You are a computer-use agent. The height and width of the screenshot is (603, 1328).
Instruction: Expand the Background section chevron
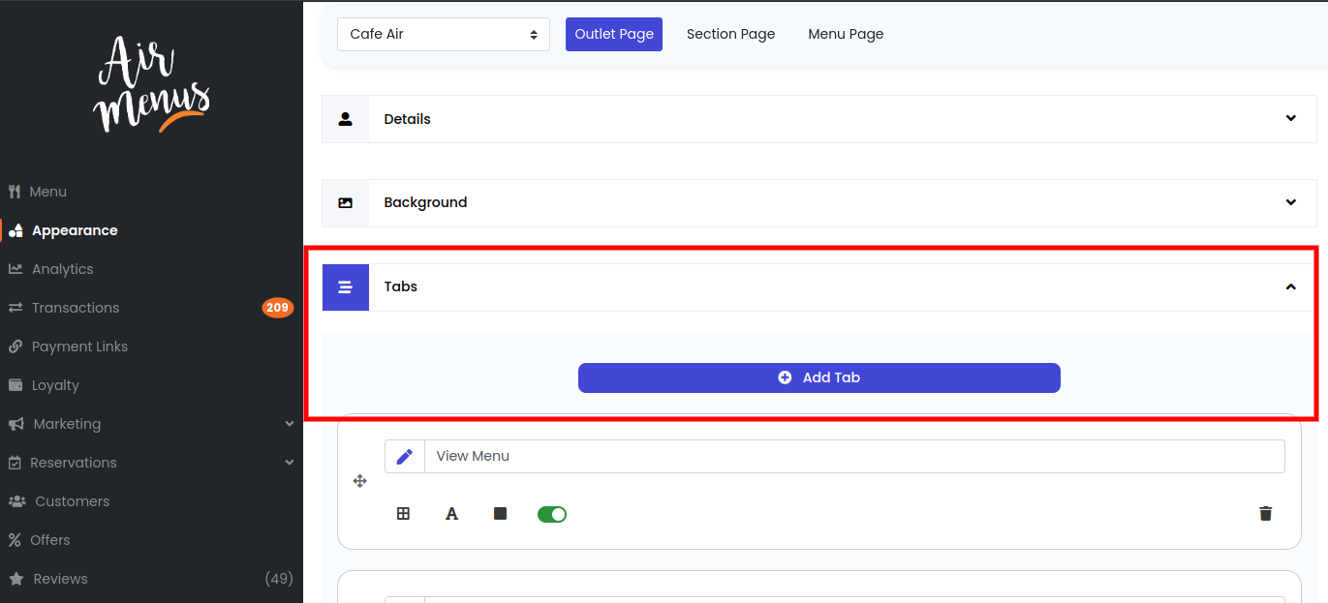click(x=1291, y=202)
